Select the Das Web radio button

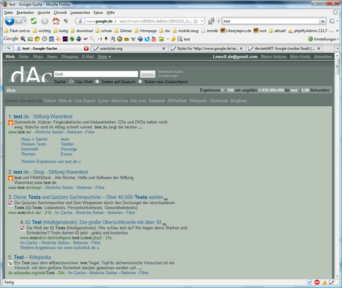coord(71,81)
